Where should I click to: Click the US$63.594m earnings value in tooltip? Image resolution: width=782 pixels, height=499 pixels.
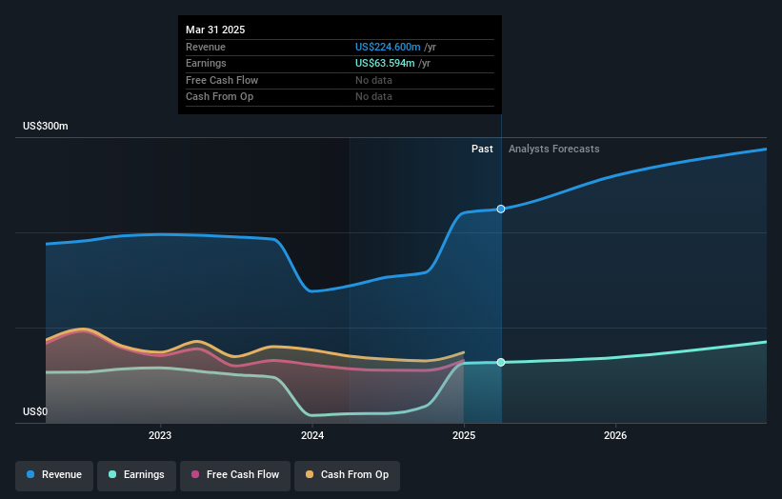click(x=385, y=63)
